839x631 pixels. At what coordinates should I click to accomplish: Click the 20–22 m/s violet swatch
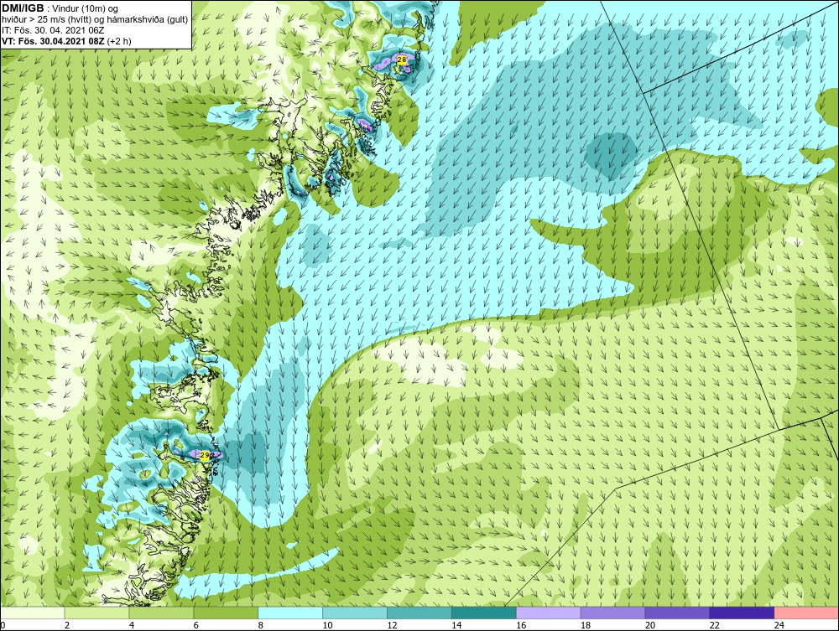(677, 613)
